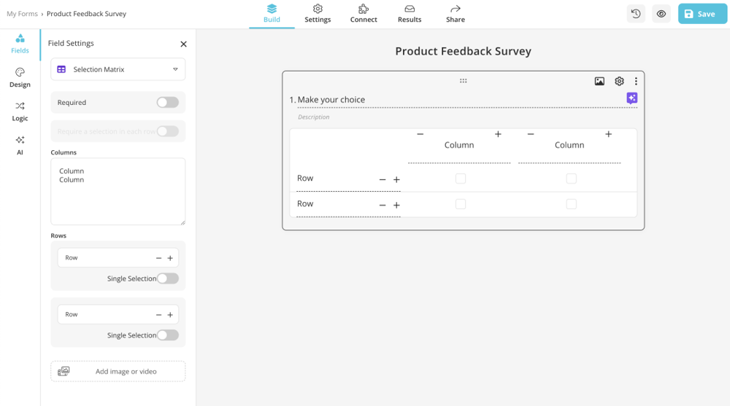Remove the second matrix row in preview
730x406 pixels.
tap(383, 205)
